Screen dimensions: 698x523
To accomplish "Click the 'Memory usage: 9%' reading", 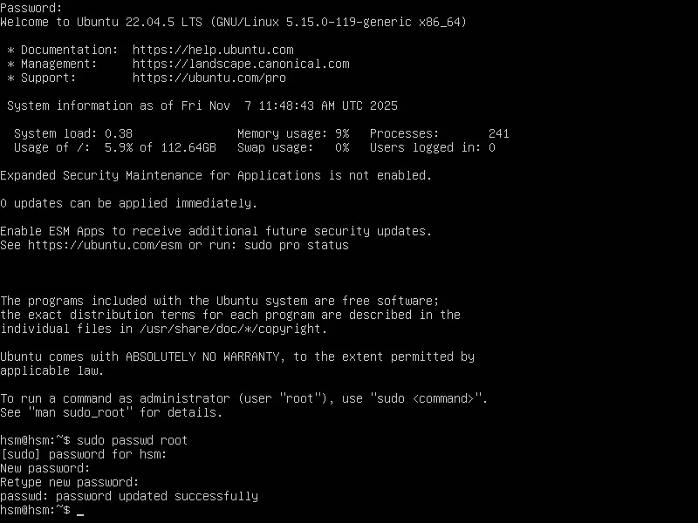I will [293, 133].
